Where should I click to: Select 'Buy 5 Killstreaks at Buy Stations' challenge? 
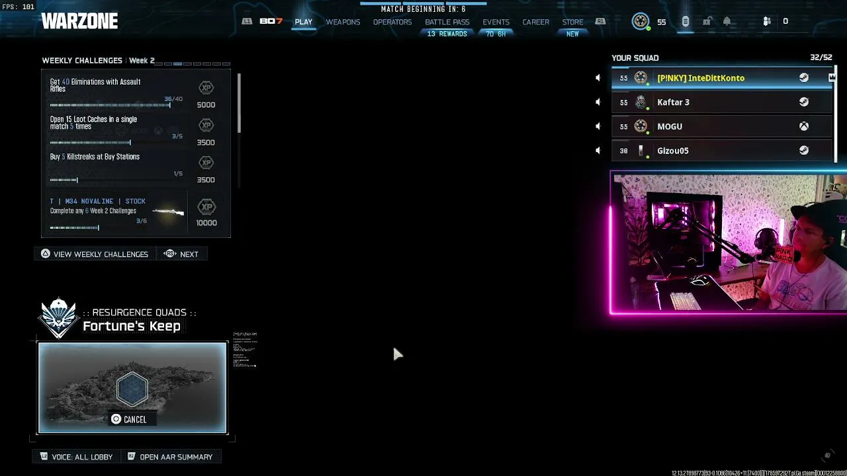95,157
